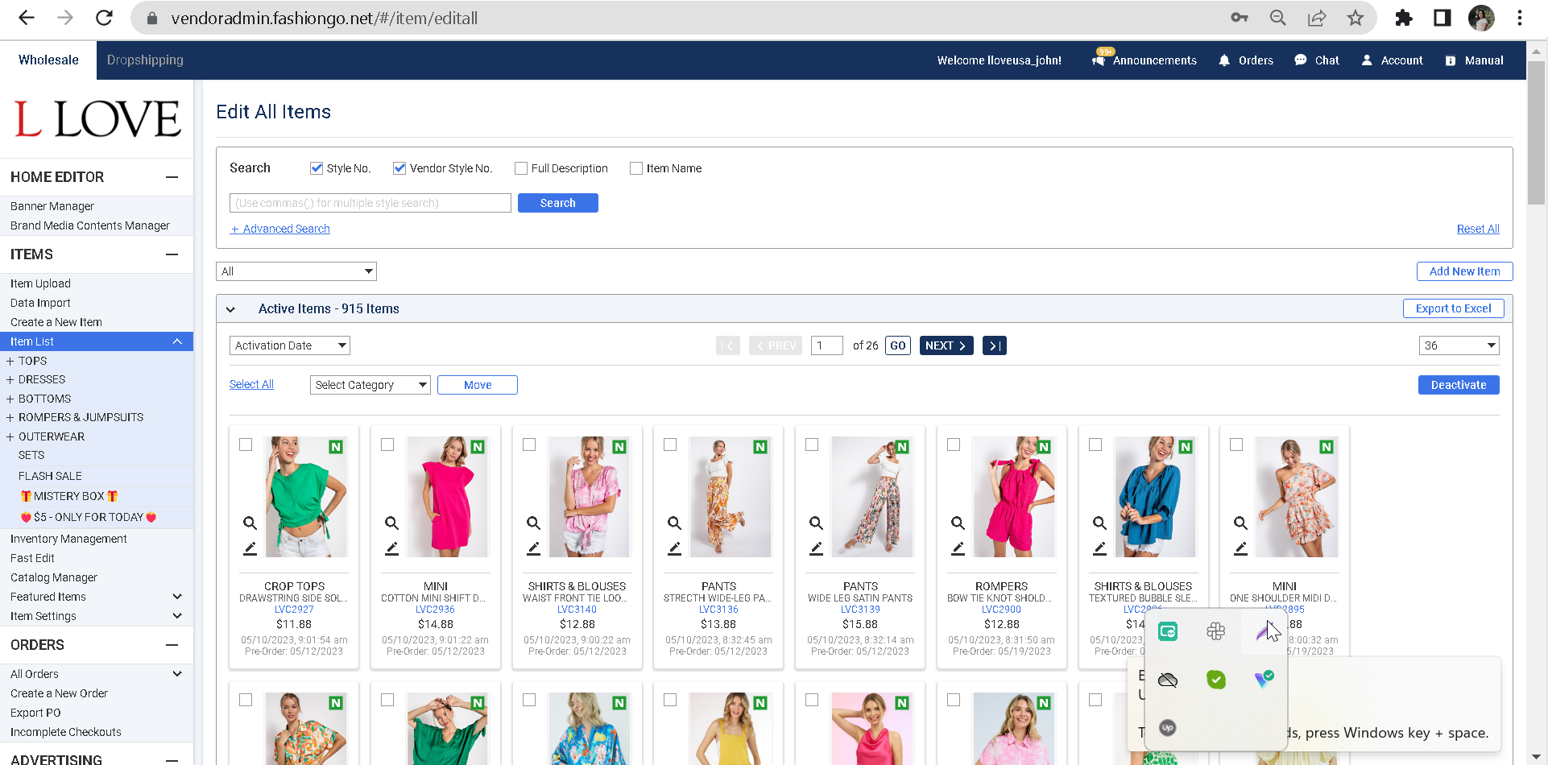The width and height of the screenshot is (1548, 765).
Task: Zoom the COTTON MINI SHIFT item image
Action: click(x=391, y=523)
